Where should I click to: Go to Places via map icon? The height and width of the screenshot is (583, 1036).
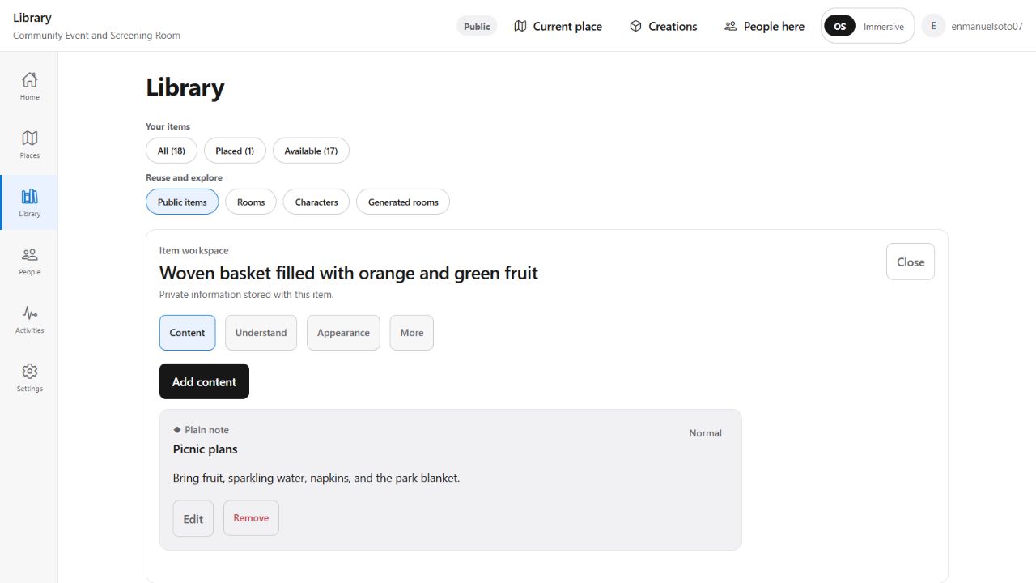click(29, 138)
